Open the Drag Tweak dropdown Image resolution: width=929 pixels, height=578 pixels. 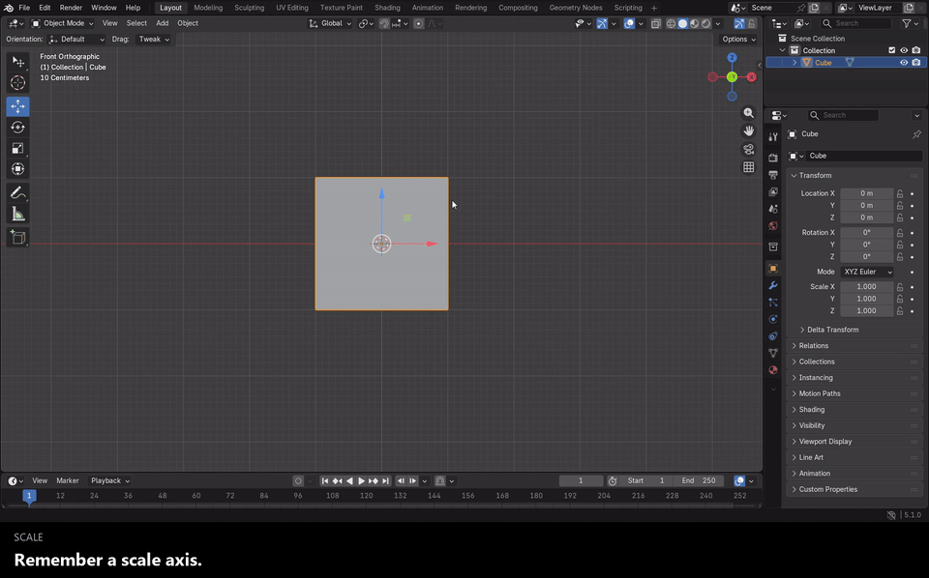pyautogui.click(x=153, y=39)
